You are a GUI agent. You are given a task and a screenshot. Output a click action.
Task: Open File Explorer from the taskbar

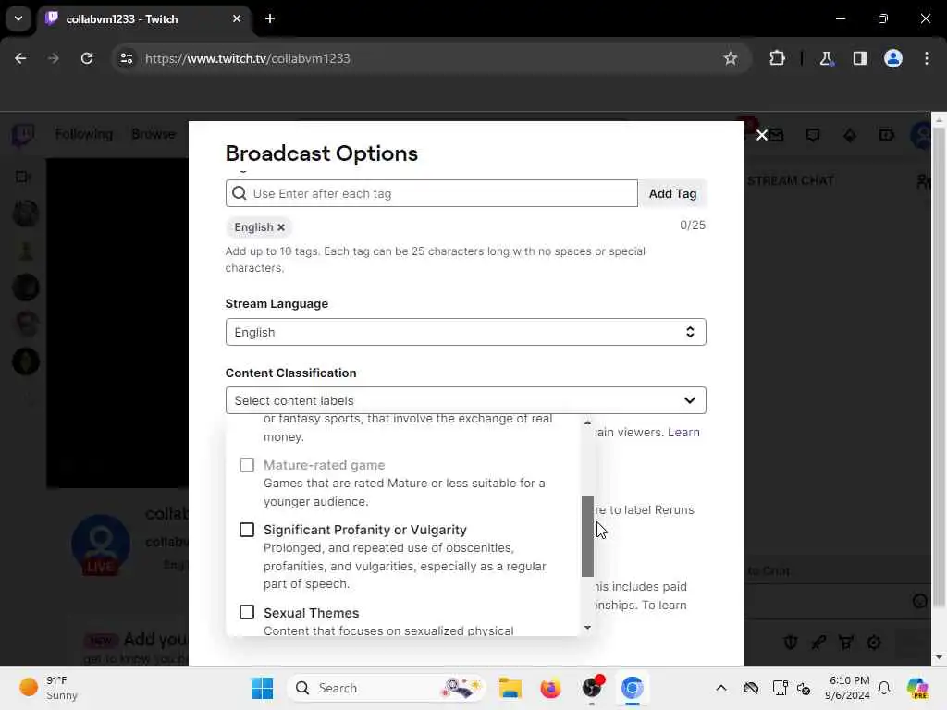click(x=510, y=688)
